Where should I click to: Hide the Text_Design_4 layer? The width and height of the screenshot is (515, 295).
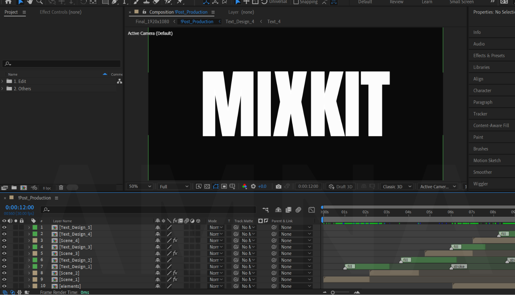point(4,234)
